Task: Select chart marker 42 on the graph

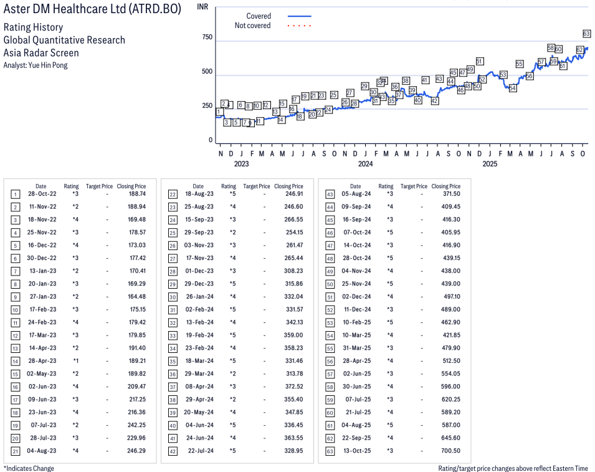Action: click(435, 100)
